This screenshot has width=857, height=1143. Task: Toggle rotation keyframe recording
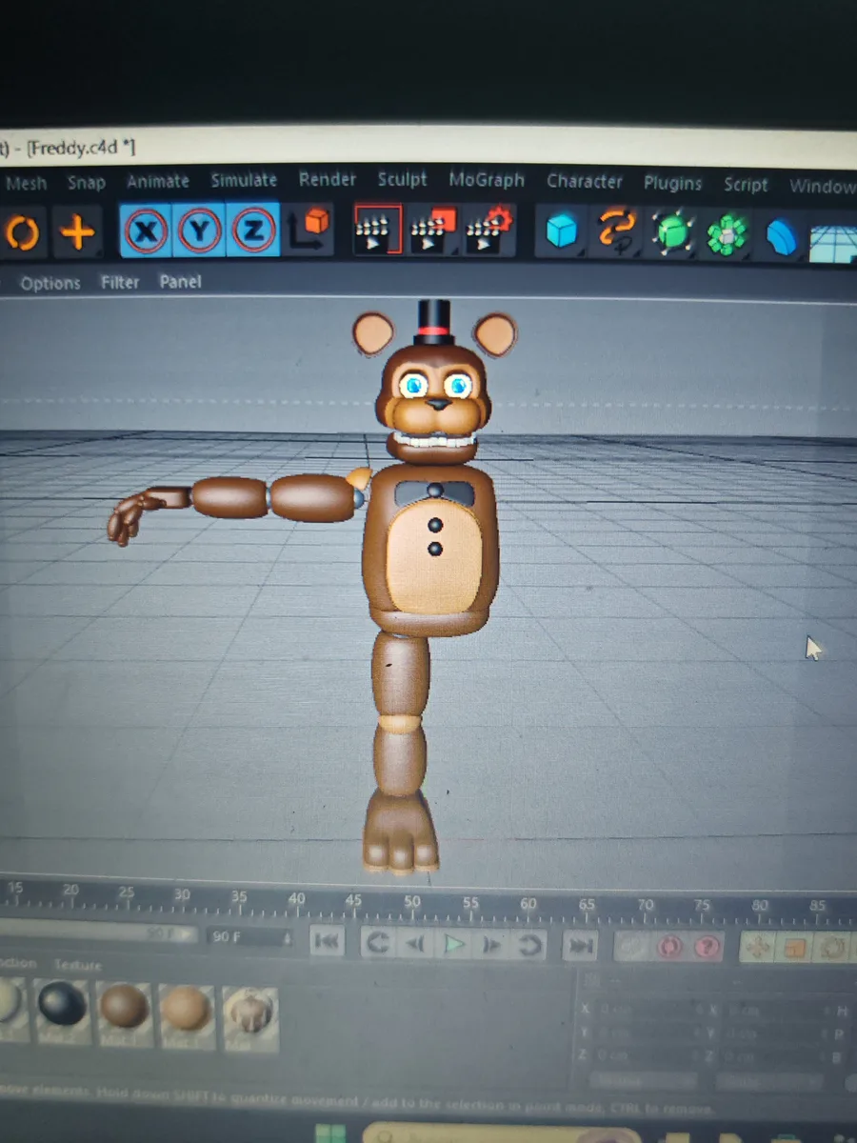point(833,948)
